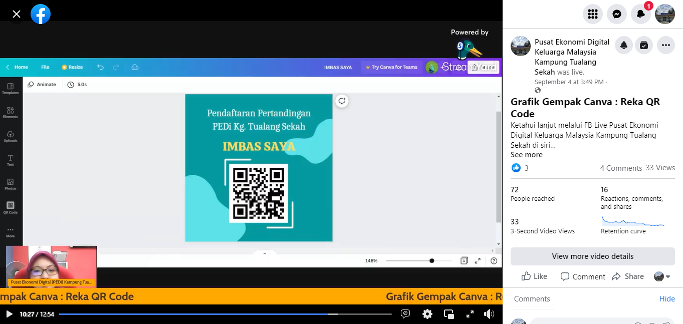Open the Canva Templates panel

(x=11, y=89)
